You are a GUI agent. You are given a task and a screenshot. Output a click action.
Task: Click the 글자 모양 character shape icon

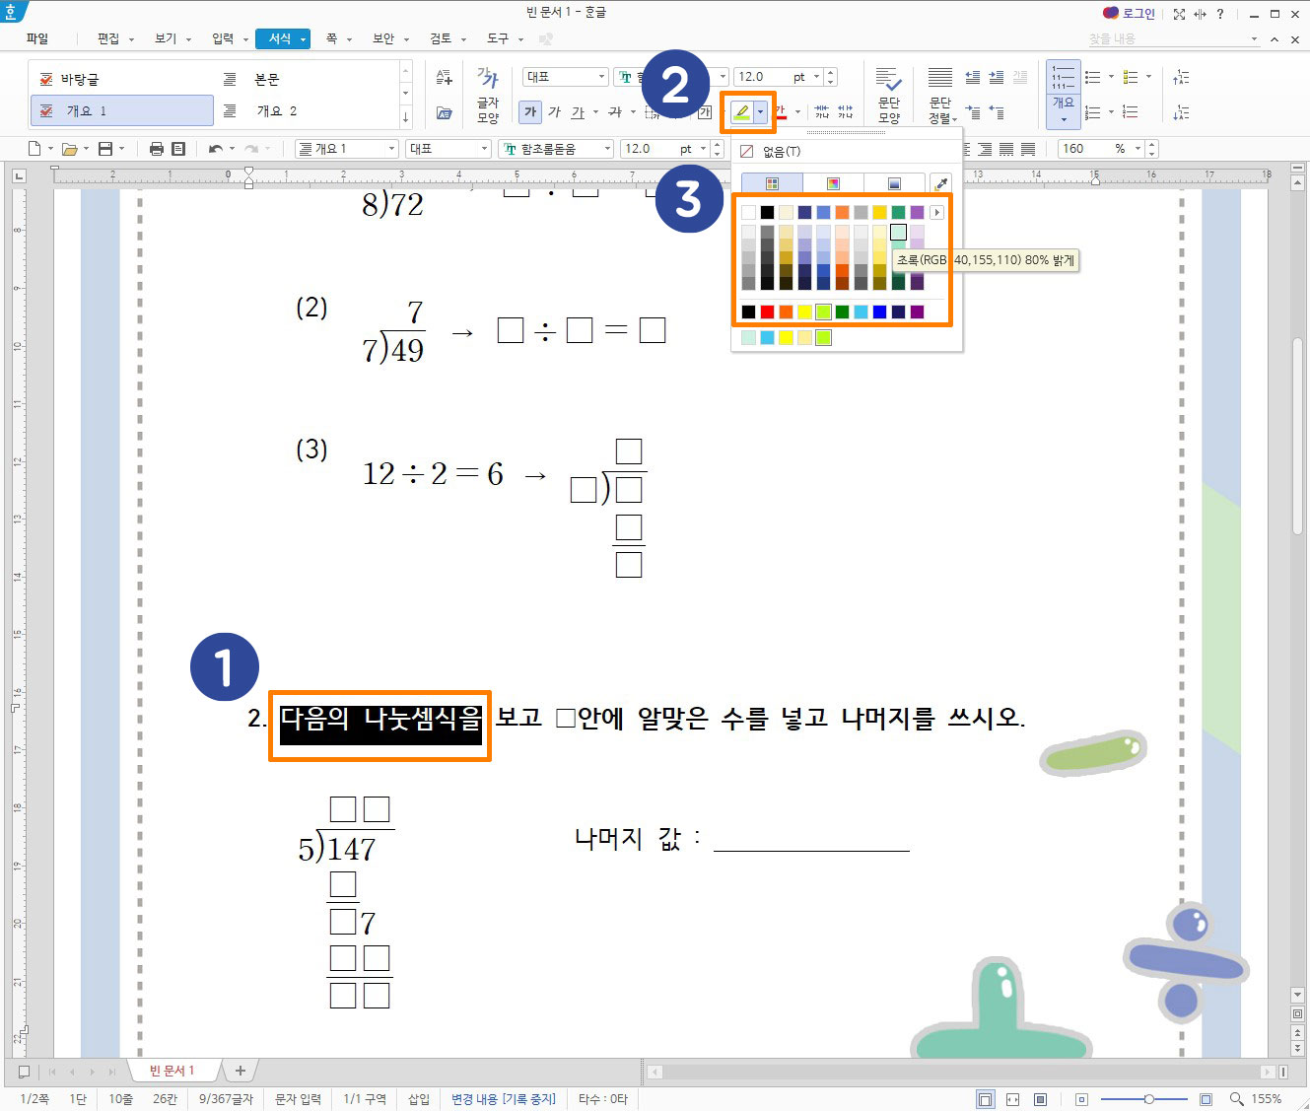488,96
